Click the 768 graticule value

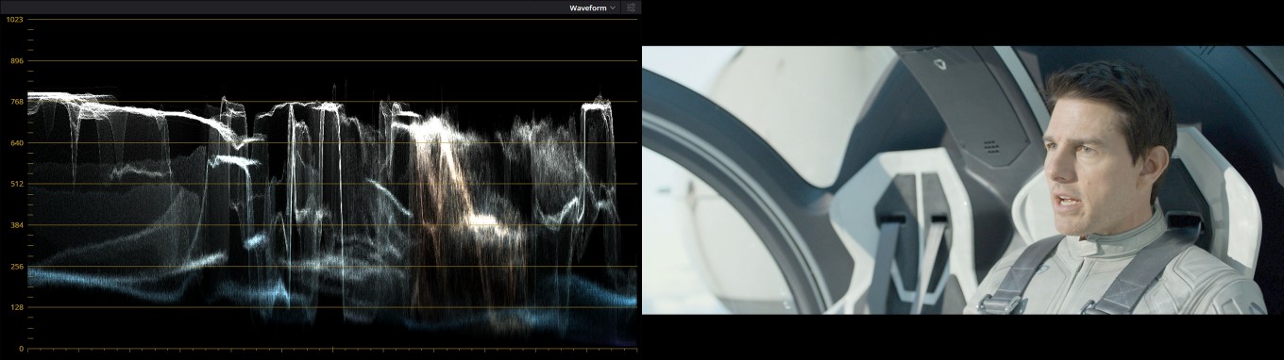point(16,102)
